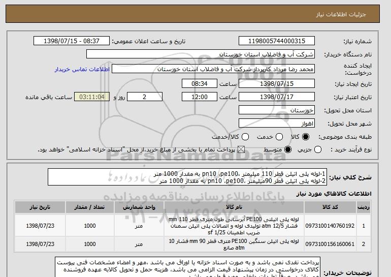Screen dimensions: 391x277
Task: Select item code 0973100140760192
Action: (330, 226)
